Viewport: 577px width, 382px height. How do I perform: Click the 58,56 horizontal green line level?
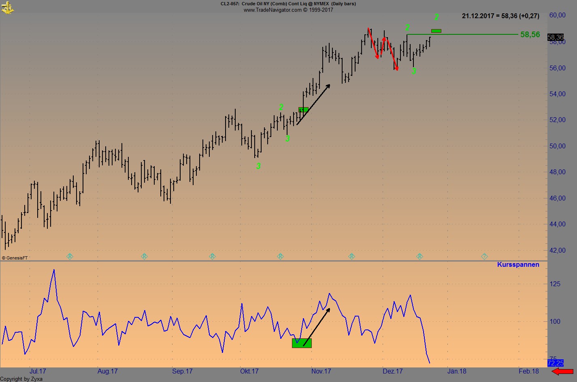click(466, 35)
